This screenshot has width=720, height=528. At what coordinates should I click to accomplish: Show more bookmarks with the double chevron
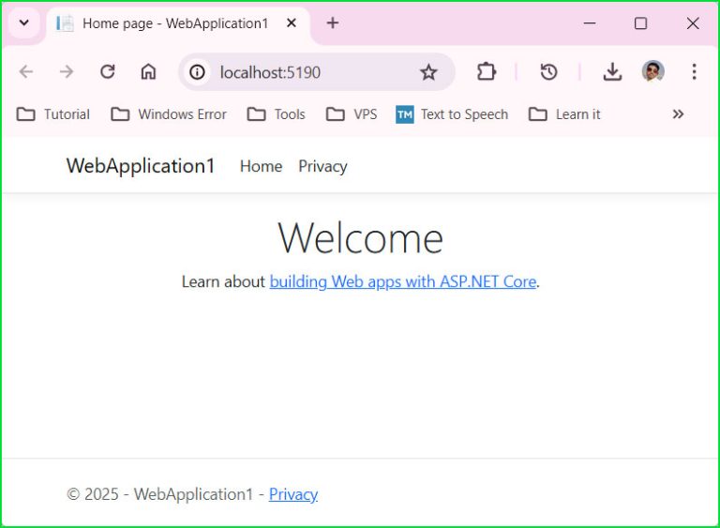tap(678, 114)
